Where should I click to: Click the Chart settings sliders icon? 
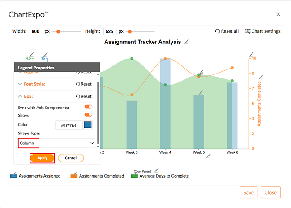[x=248, y=31]
